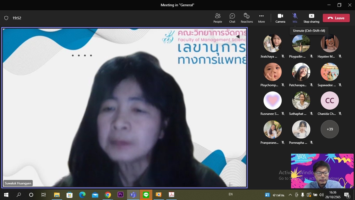Viewport: 355px width, 200px height.
Task: Show hidden system tray icons chevron
Action: click(x=290, y=195)
